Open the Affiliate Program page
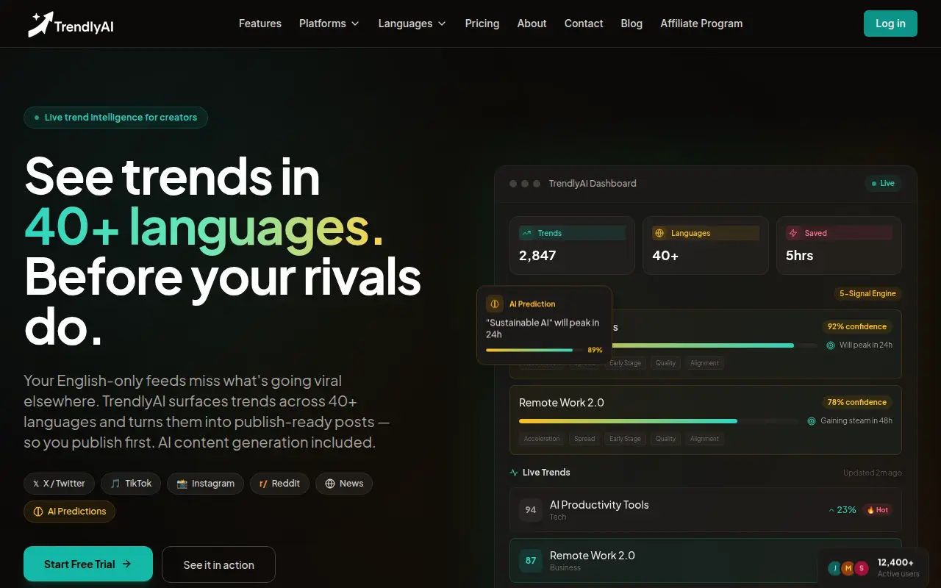941x588 pixels. pyautogui.click(x=701, y=24)
